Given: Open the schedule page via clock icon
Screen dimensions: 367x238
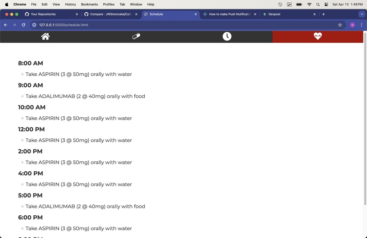Looking at the screenshot, I should [227, 36].
